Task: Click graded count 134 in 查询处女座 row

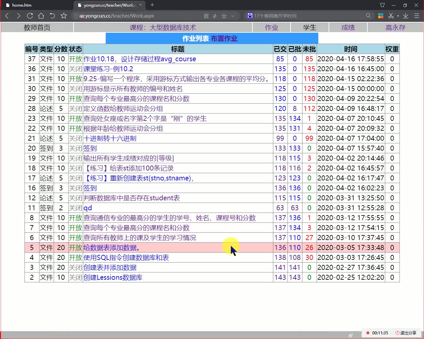Action: pos(295,119)
